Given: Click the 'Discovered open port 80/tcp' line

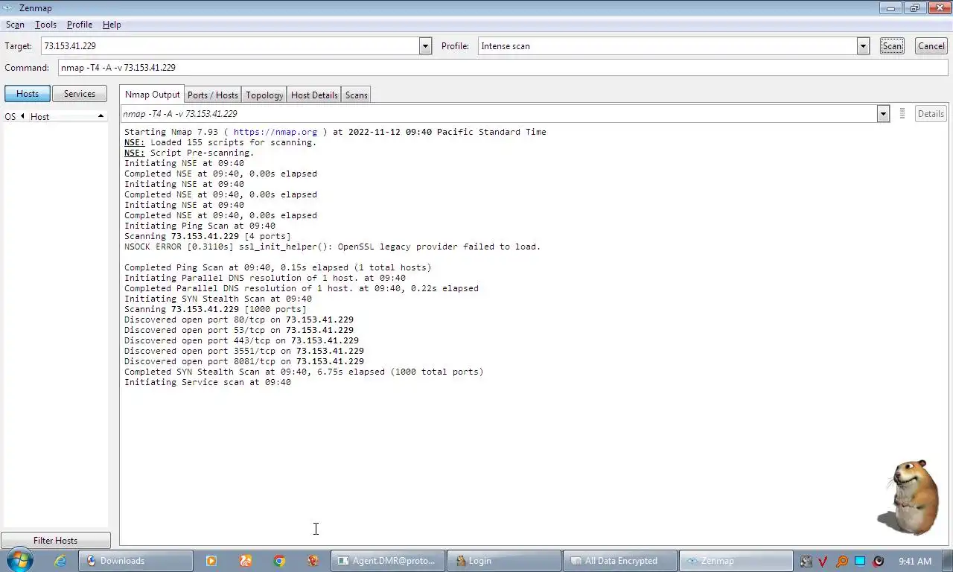Looking at the screenshot, I should [x=239, y=320].
